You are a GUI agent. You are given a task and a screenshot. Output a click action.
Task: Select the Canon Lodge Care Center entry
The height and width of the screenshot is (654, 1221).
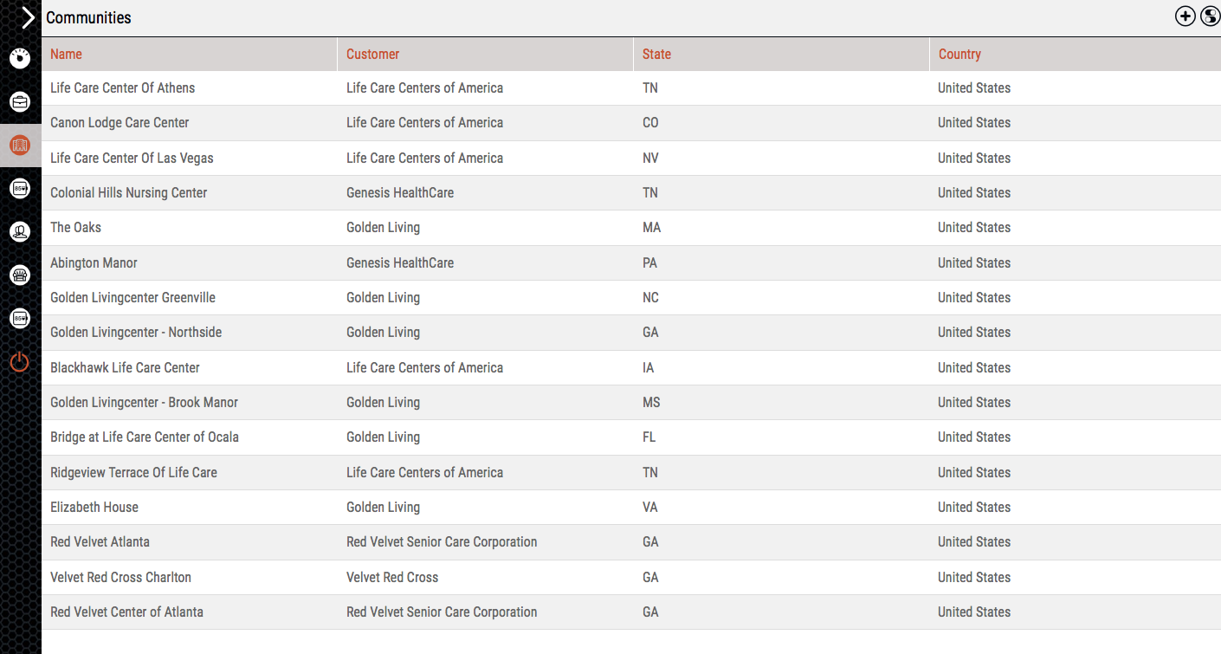pyautogui.click(x=120, y=122)
